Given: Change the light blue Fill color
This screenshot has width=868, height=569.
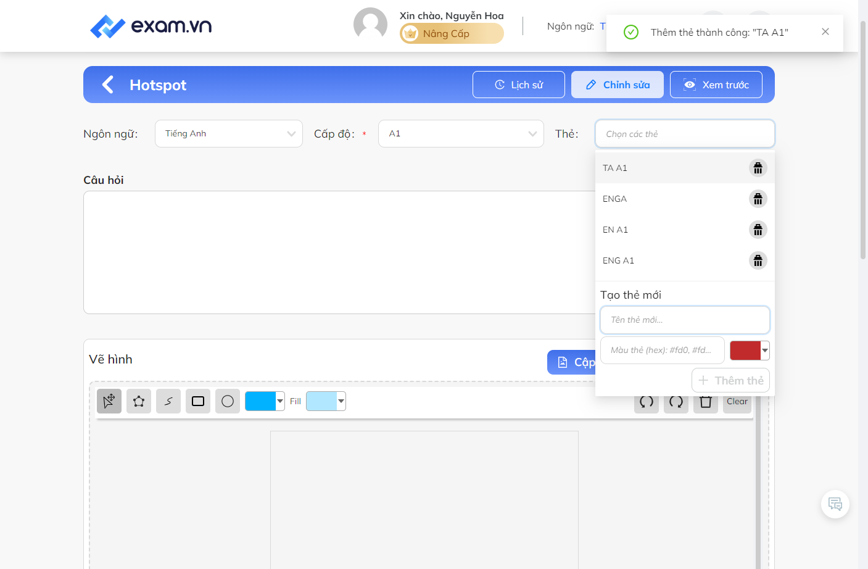Looking at the screenshot, I should pyautogui.click(x=326, y=401).
